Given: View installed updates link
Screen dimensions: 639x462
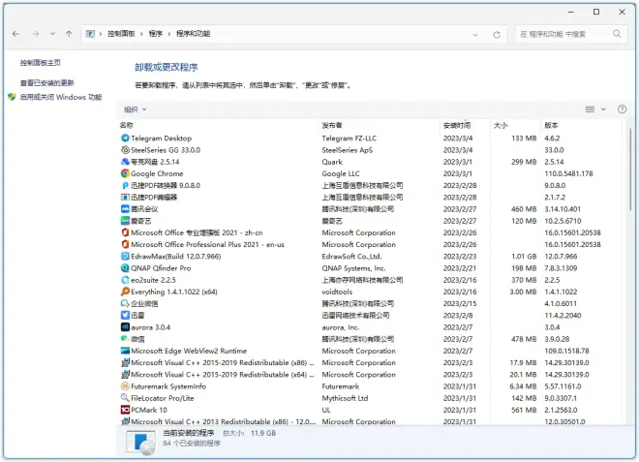Looking at the screenshot, I should (x=47, y=83).
